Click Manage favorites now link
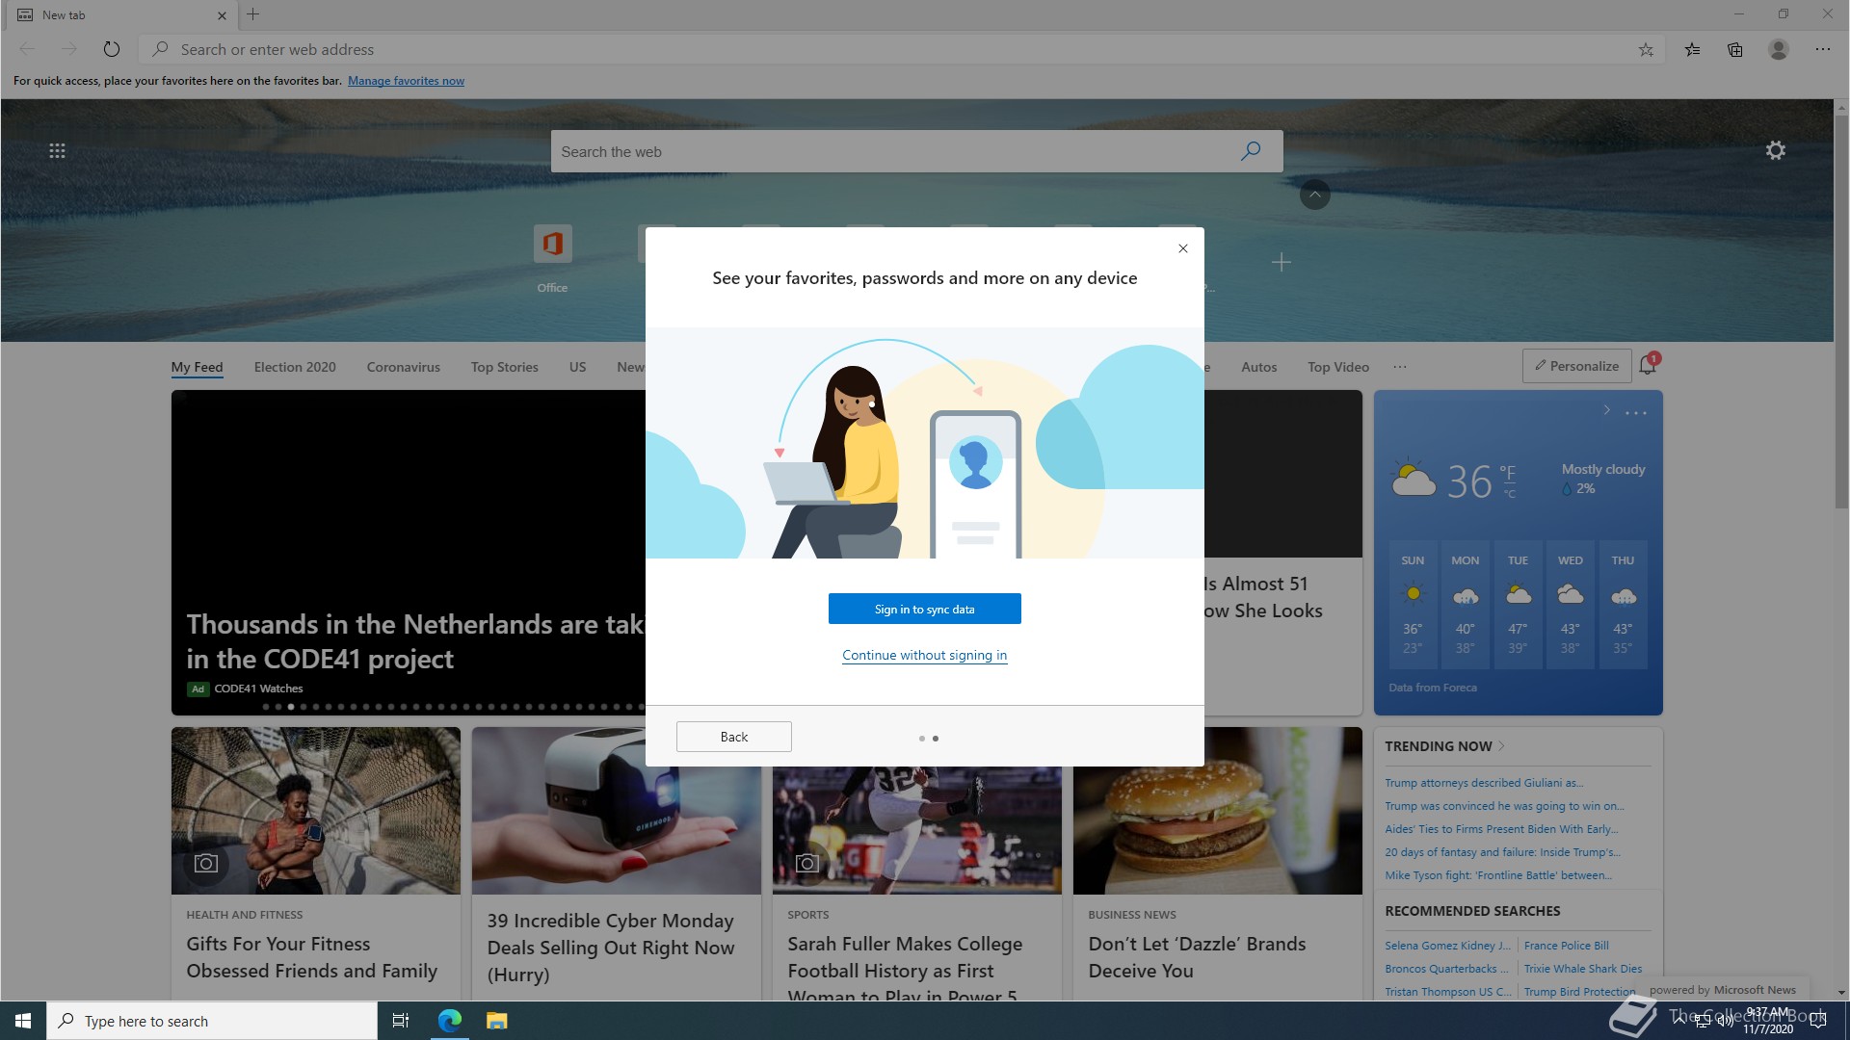1850x1040 pixels. (406, 81)
